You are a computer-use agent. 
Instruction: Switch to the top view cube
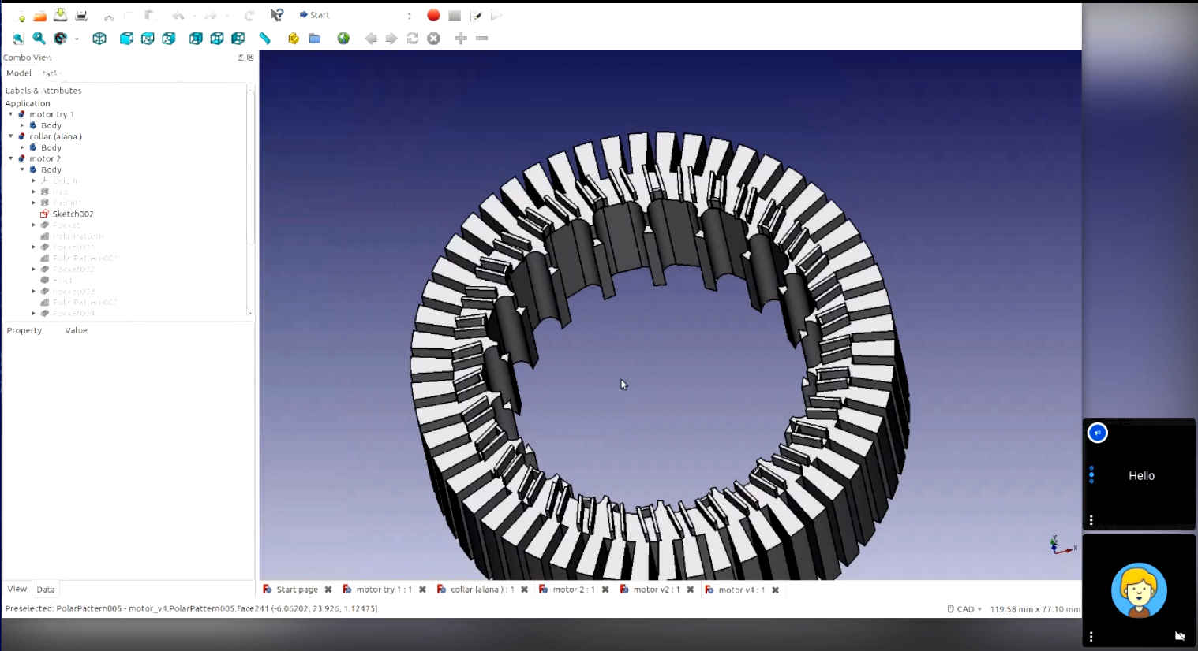pyautogui.click(x=148, y=38)
